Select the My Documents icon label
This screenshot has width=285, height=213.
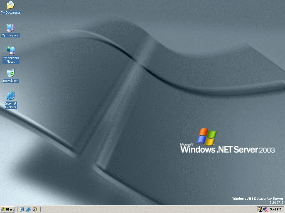11,12
